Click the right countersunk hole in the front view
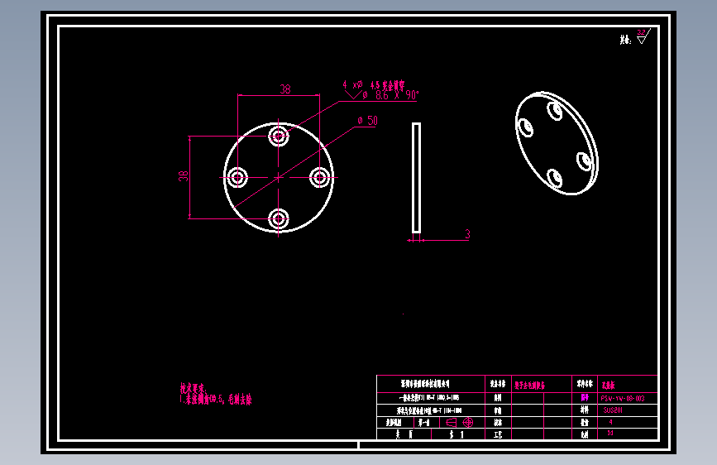This screenshot has height=465, width=717. click(x=320, y=178)
